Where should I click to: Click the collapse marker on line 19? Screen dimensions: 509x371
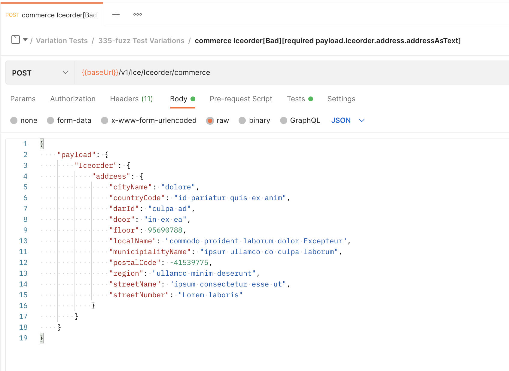tap(41, 338)
